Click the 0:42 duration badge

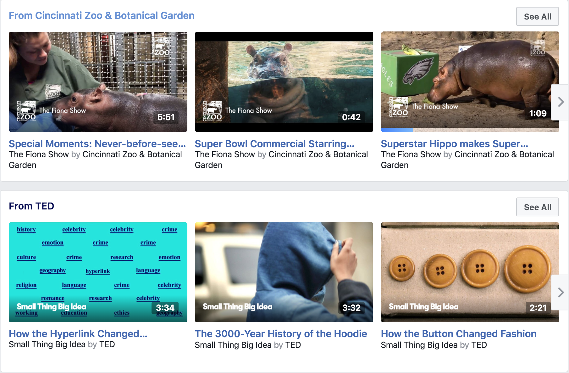pos(351,117)
